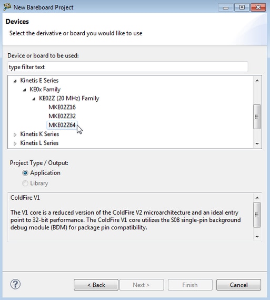Viewport: 270px width, 300px height.
Task: Collapse KE02Z (20 MHz) Family node
Action: coord(34,99)
